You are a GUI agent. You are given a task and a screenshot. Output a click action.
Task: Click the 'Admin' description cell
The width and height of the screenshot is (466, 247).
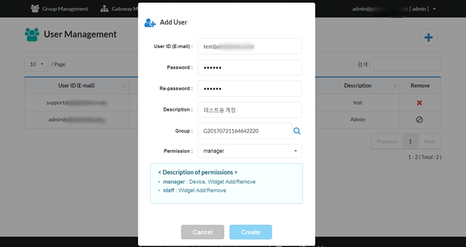357,120
